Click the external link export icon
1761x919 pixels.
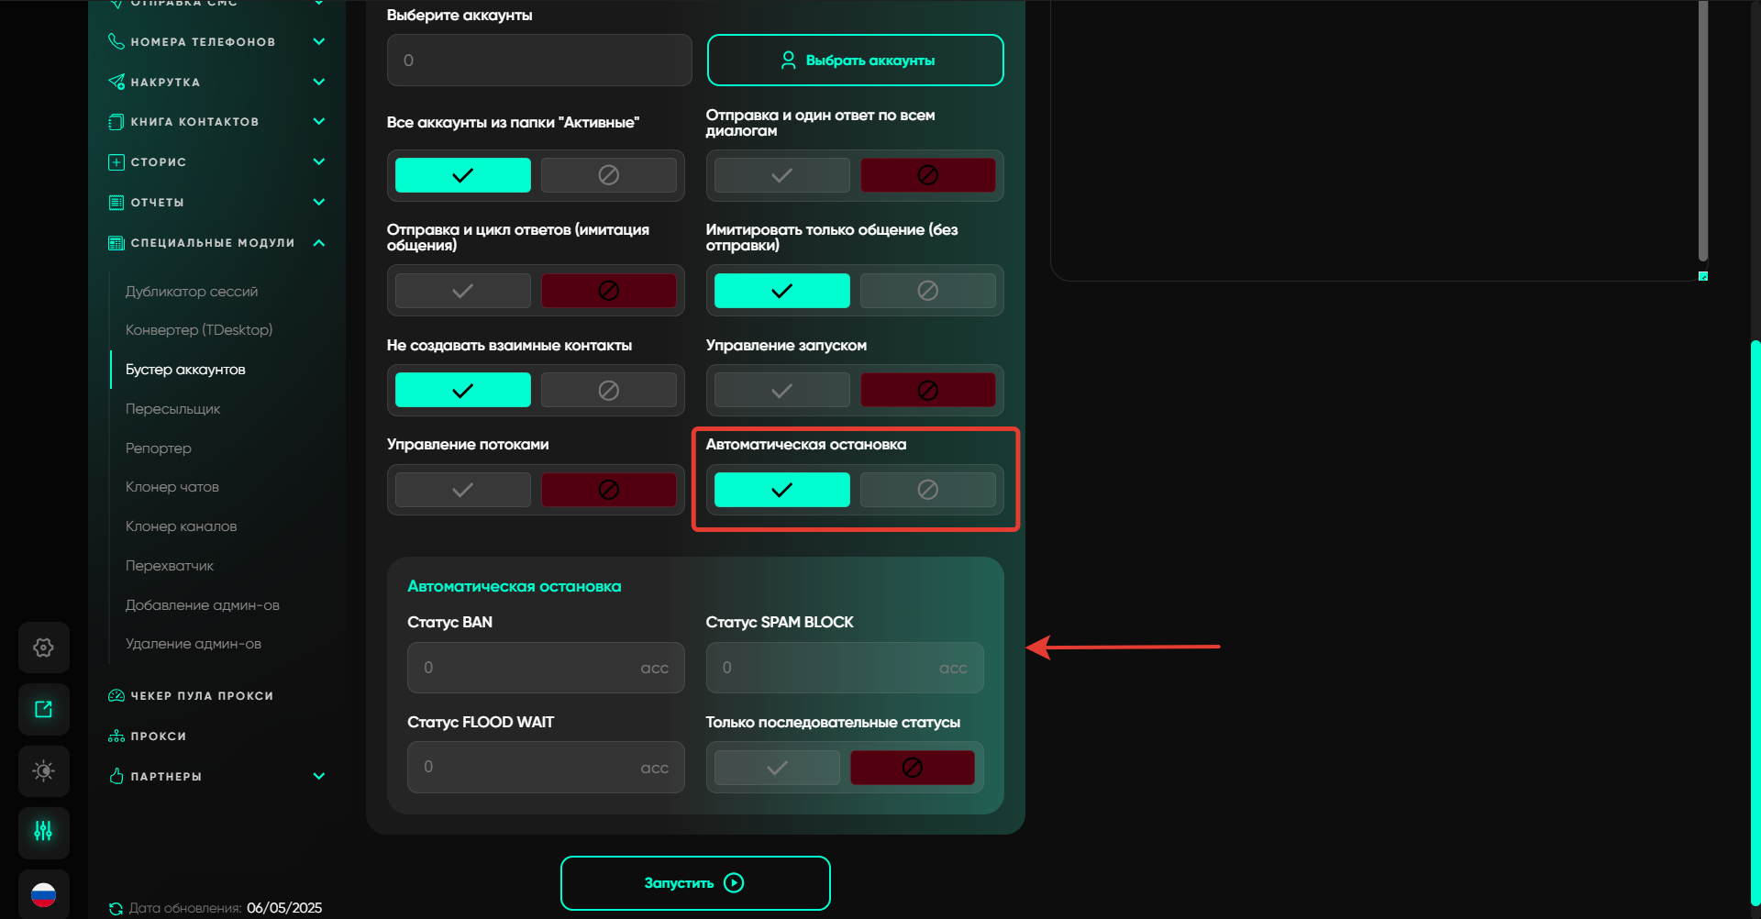tap(43, 709)
